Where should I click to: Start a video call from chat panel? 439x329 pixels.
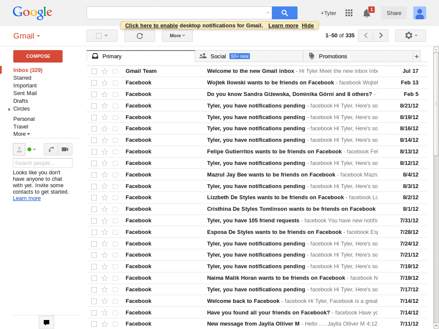coord(65,149)
